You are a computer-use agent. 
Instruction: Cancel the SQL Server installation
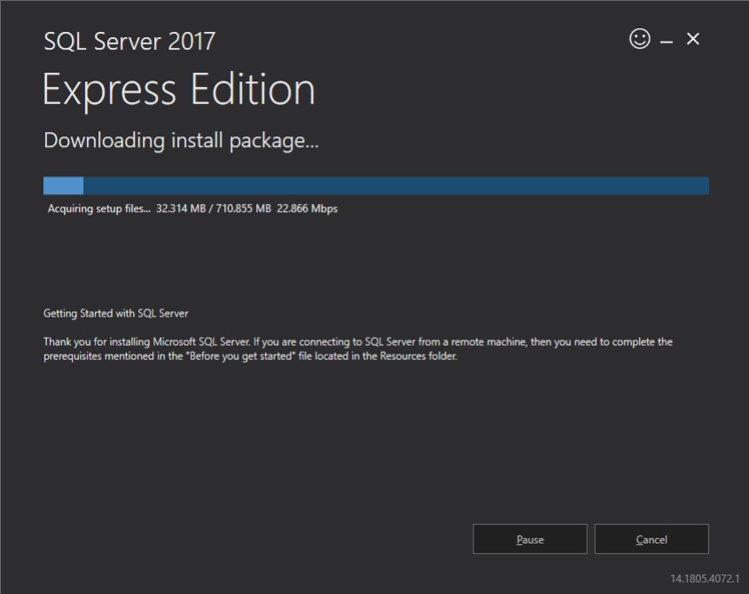(x=651, y=539)
